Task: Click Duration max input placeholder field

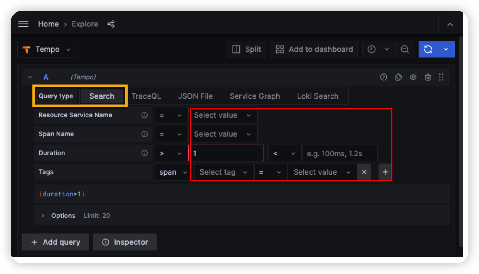Action: (x=340, y=153)
